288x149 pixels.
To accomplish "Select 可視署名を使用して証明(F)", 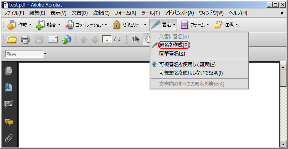I will tap(187, 65).
